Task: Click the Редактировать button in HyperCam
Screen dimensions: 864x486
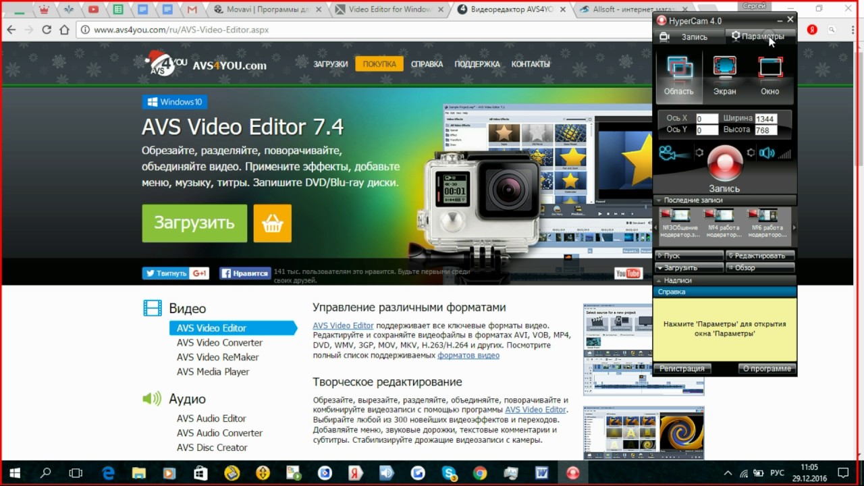Action: (x=760, y=256)
